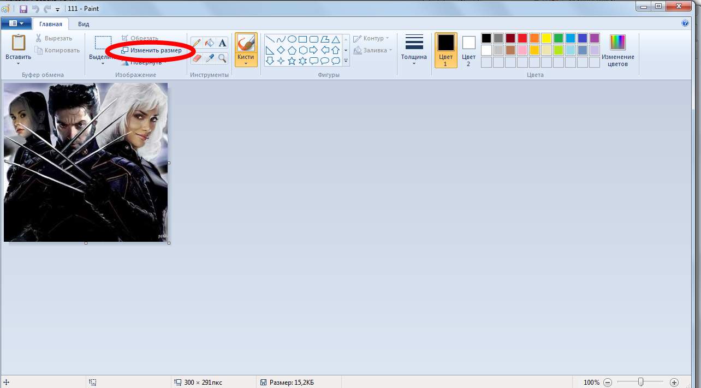
Task: Choose the Four-point star shape
Action: 281,61
